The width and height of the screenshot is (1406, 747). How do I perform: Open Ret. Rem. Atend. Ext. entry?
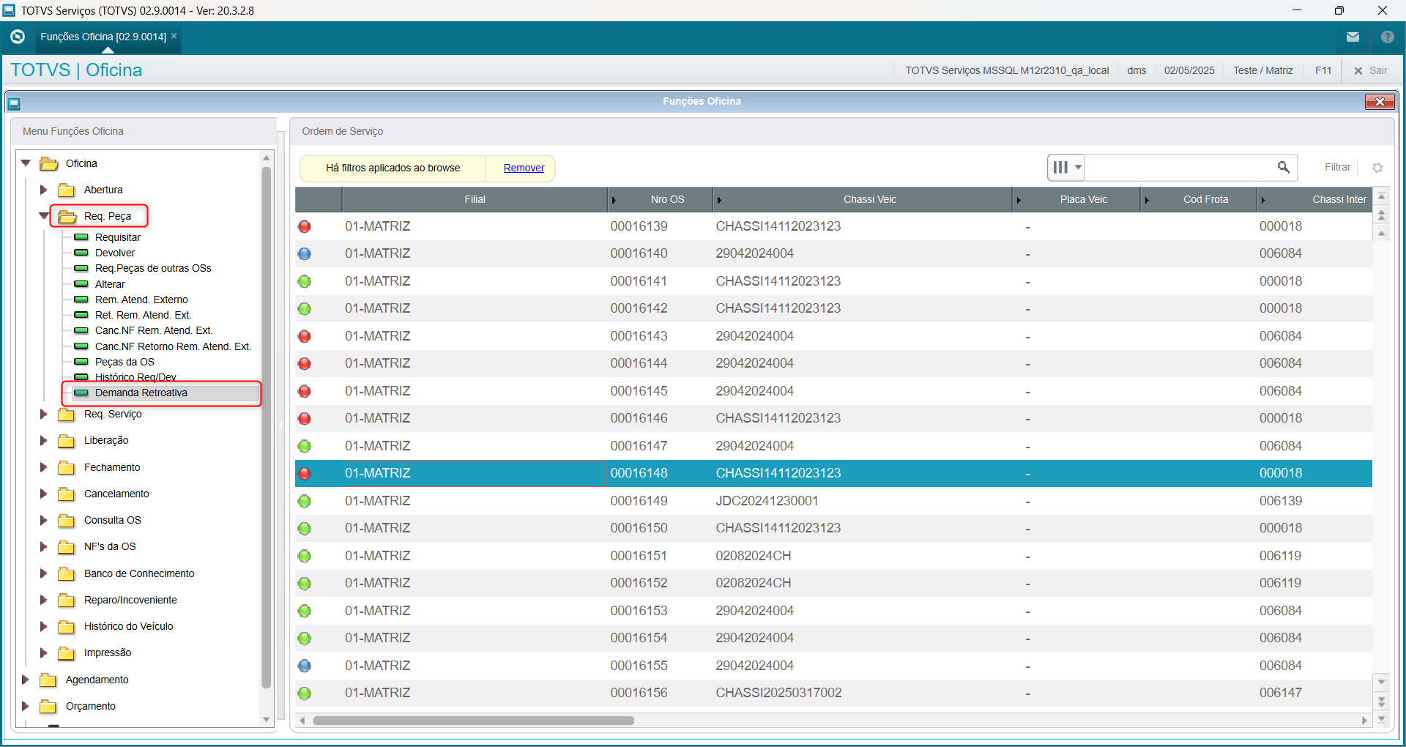click(143, 315)
